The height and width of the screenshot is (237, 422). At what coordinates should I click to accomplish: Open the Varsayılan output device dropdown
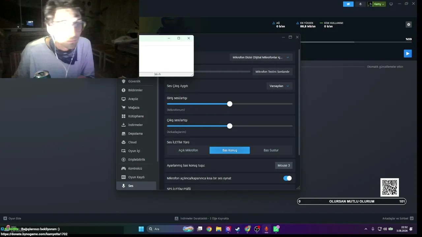[279, 86]
